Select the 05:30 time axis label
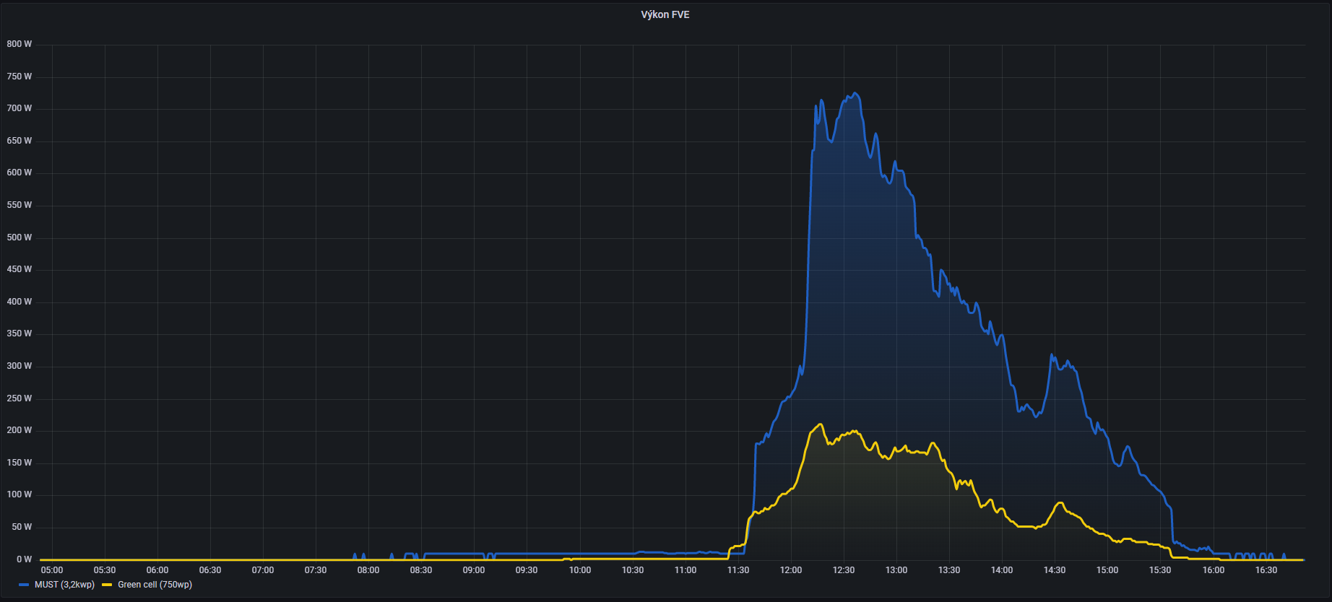 click(x=105, y=570)
